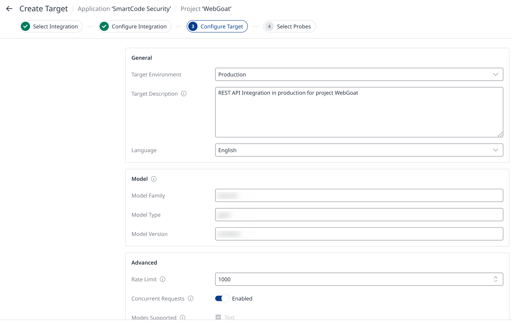Click the back arrow beside Create Target

tap(9, 9)
